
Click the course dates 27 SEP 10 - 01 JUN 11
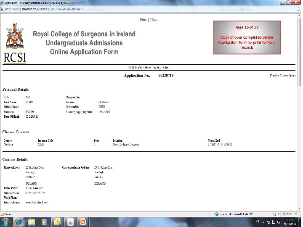(220, 144)
